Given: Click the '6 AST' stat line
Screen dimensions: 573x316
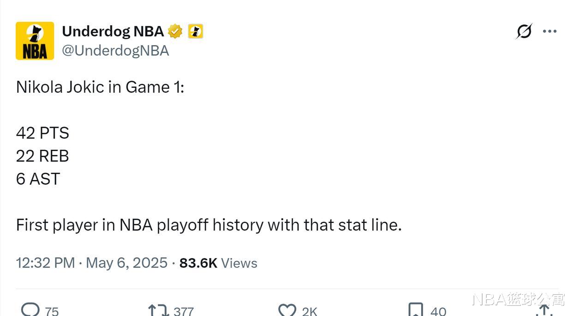Looking at the screenshot, I should click(x=38, y=179).
